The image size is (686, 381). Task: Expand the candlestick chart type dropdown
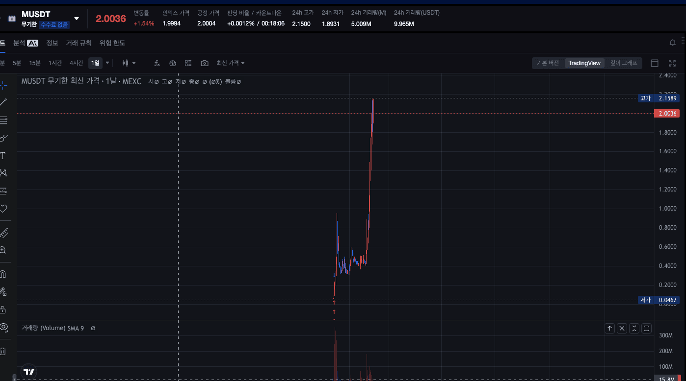click(x=129, y=63)
